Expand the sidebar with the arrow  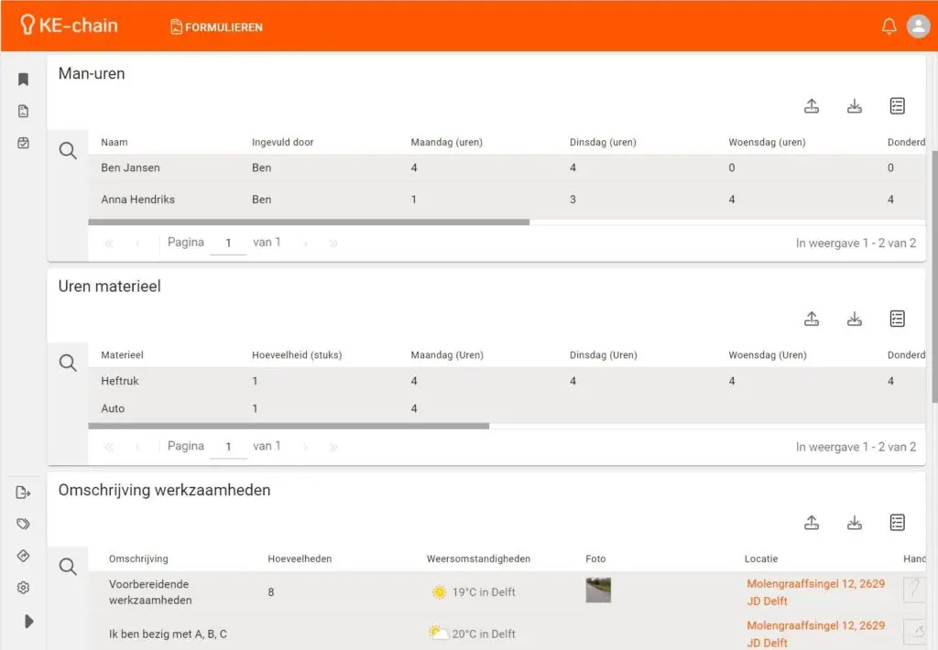(x=28, y=621)
